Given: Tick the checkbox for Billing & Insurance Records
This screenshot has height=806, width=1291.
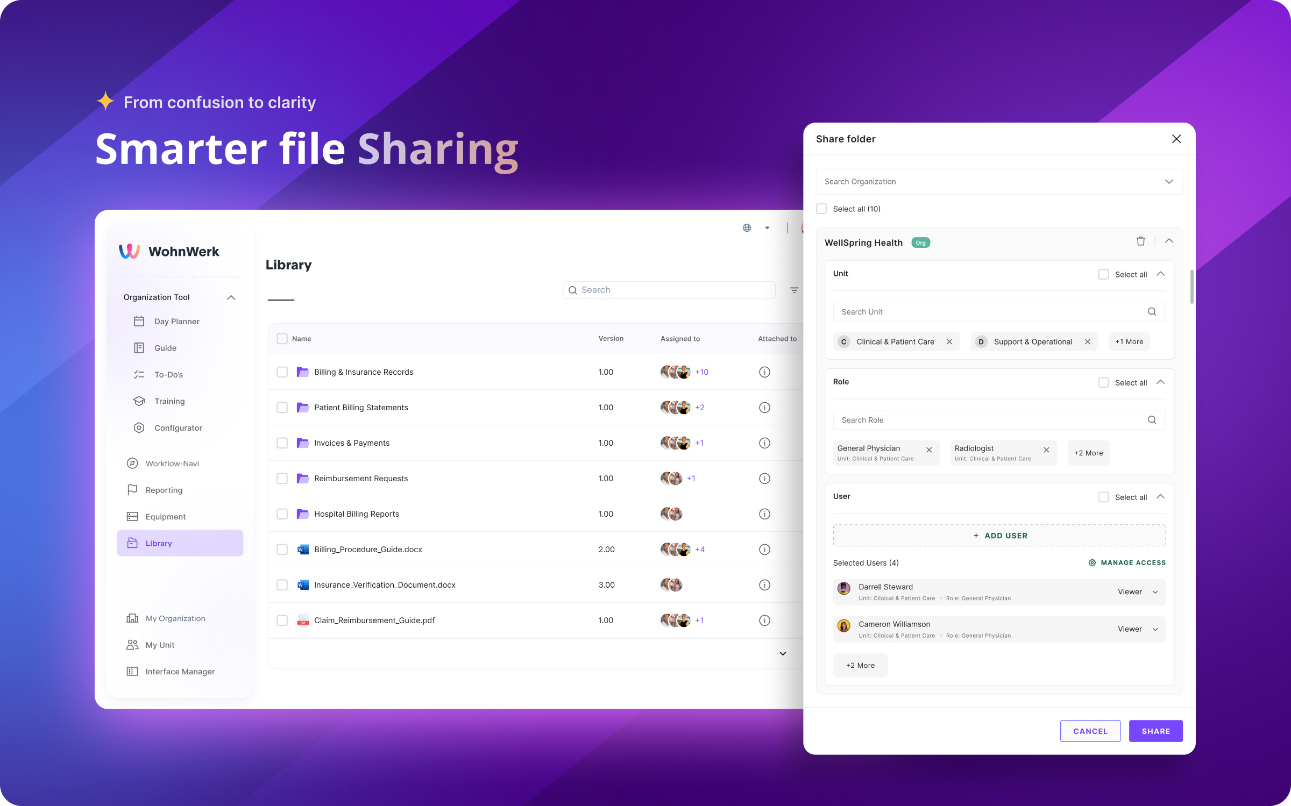Looking at the screenshot, I should [282, 372].
